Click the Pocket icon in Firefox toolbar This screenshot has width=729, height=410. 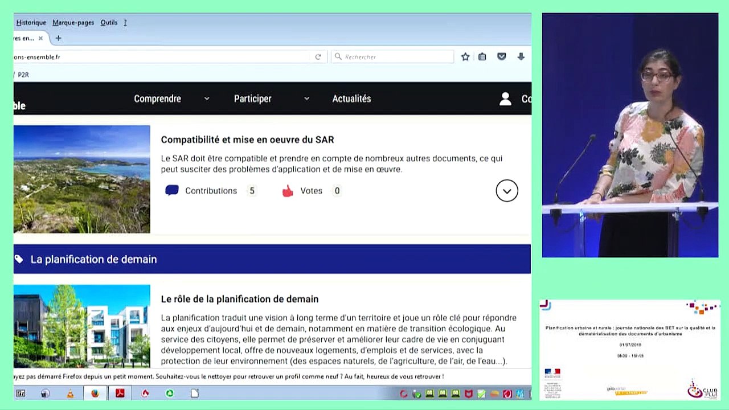(x=502, y=57)
